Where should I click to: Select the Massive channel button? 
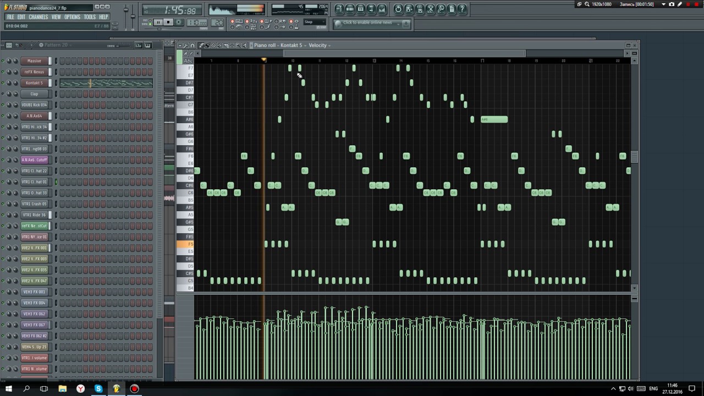coord(34,61)
